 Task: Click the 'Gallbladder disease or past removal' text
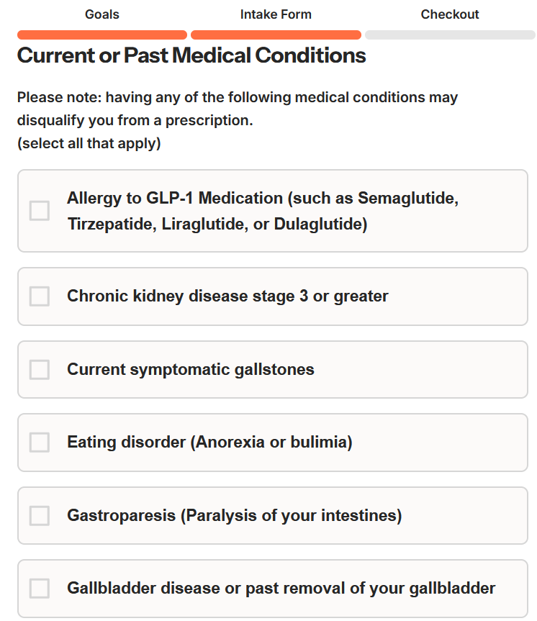pos(281,589)
